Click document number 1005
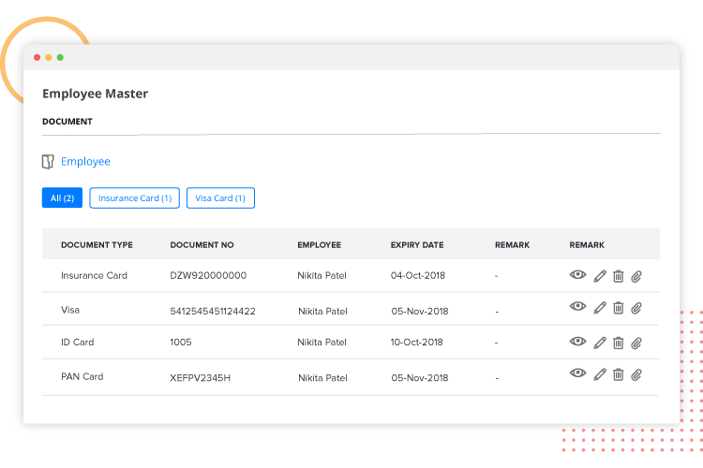Image resolution: width=703 pixels, height=468 pixels. click(x=181, y=343)
